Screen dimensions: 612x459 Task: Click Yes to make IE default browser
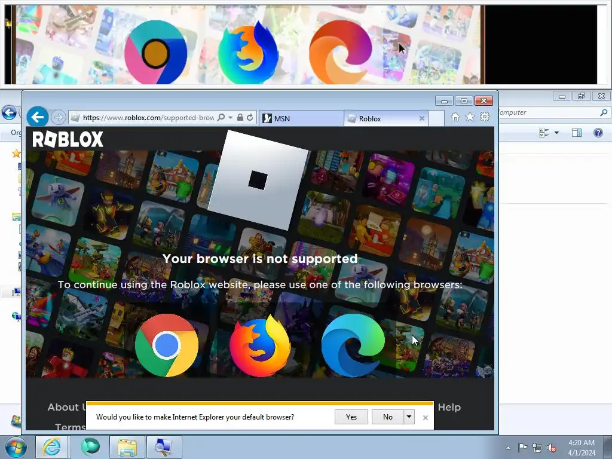pyautogui.click(x=351, y=417)
